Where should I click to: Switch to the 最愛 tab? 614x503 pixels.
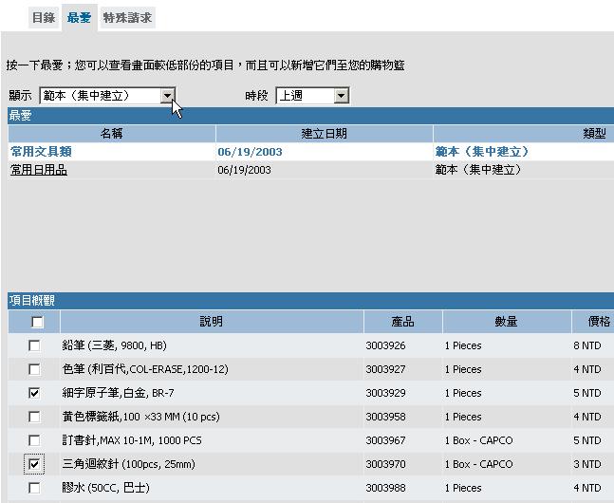point(80,18)
